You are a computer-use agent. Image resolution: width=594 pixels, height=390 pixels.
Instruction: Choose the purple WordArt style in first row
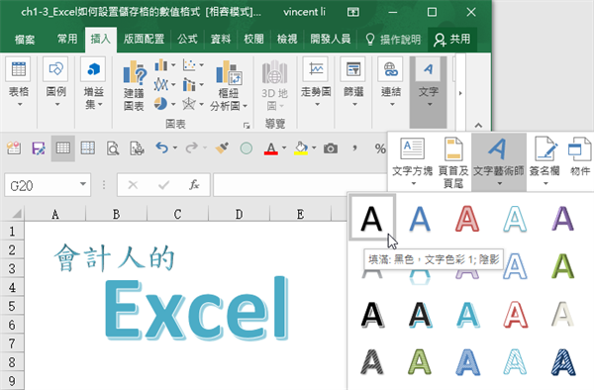[562, 219]
